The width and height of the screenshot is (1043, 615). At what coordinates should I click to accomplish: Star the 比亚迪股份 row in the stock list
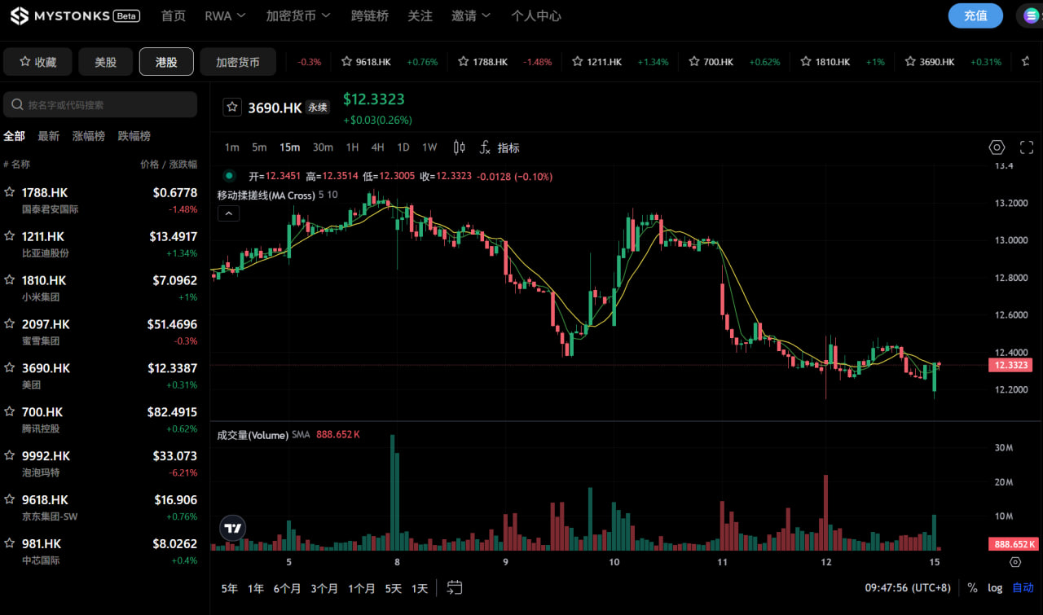pos(10,236)
